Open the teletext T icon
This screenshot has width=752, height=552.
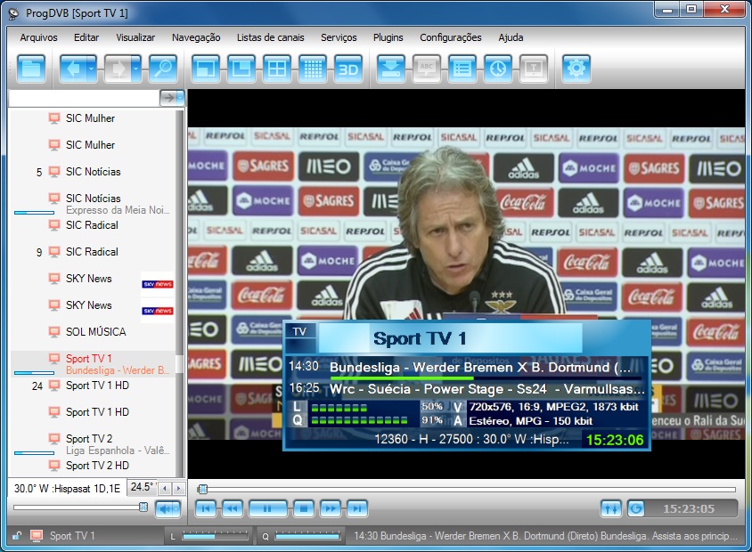pyautogui.click(x=534, y=69)
